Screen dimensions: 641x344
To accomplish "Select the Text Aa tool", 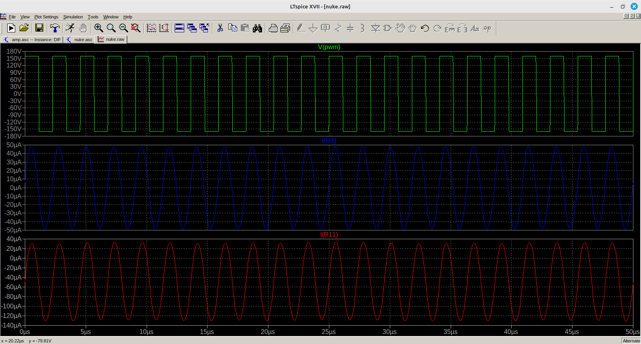I will tap(475, 28).
